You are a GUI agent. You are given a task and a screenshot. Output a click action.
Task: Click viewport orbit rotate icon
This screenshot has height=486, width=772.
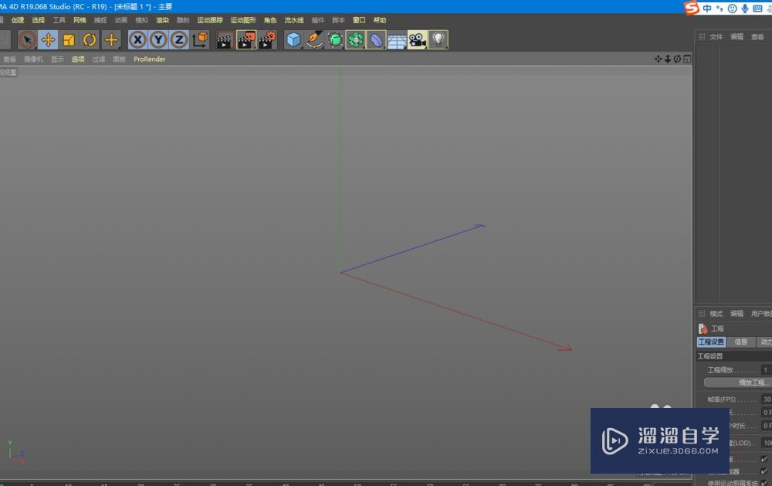[678, 59]
